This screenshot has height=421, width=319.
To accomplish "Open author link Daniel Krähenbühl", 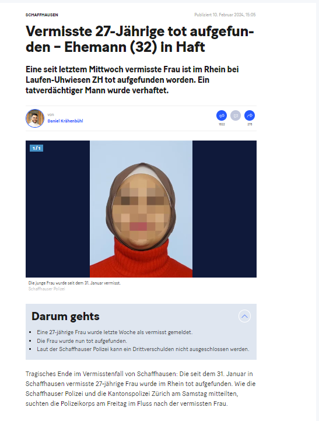I will click(65, 121).
